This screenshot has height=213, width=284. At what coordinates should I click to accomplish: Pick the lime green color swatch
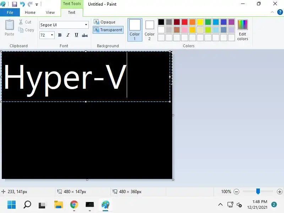[208, 30]
